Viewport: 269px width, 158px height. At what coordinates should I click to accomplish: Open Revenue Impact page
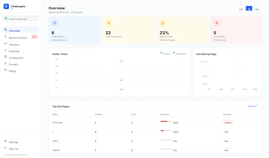click(x=18, y=38)
